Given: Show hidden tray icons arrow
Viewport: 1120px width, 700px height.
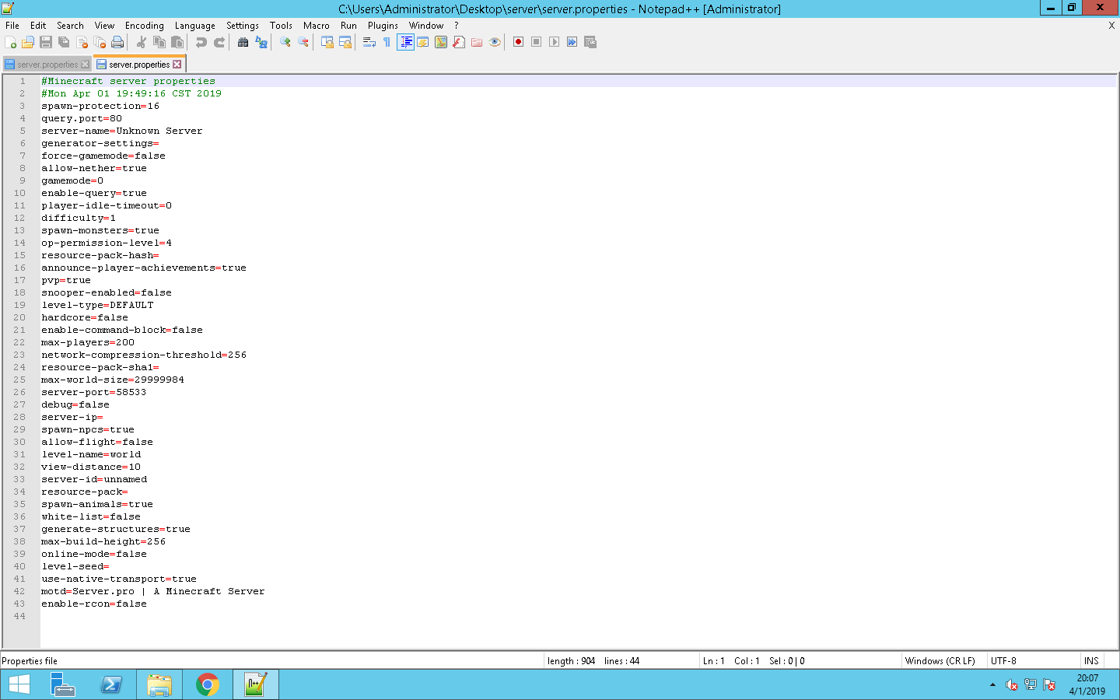Looking at the screenshot, I should (x=992, y=684).
